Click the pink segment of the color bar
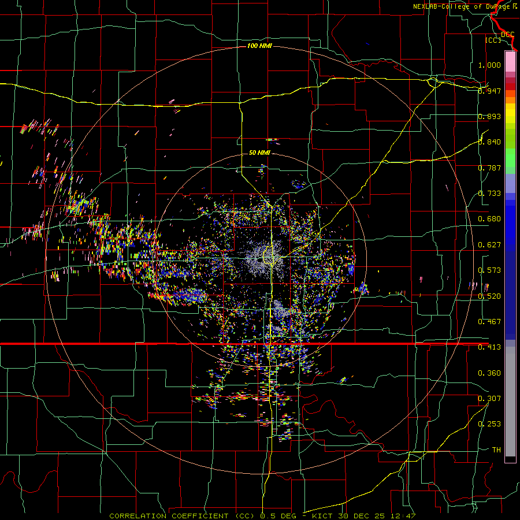 click(510, 62)
